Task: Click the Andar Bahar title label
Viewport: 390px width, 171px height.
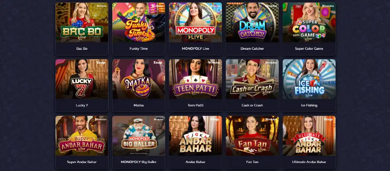Action: click(x=195, y=162)
